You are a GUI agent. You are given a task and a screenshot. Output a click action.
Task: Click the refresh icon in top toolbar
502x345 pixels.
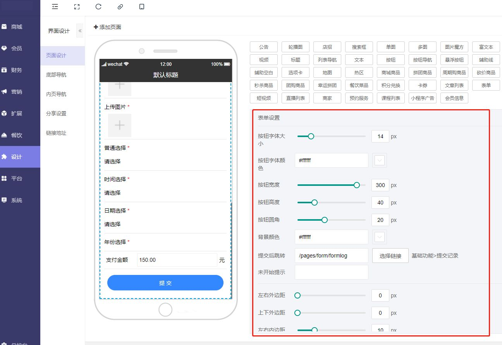(x=98, y=7)
